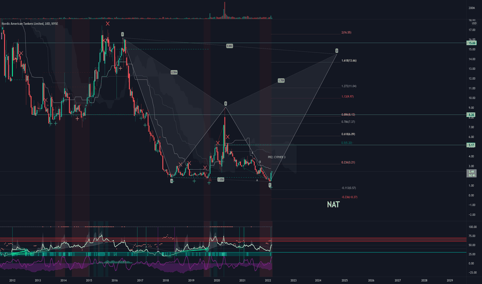Click the 2021 label on time axis
The height and width of the screenshot is (284, 482).
point(243,280)
